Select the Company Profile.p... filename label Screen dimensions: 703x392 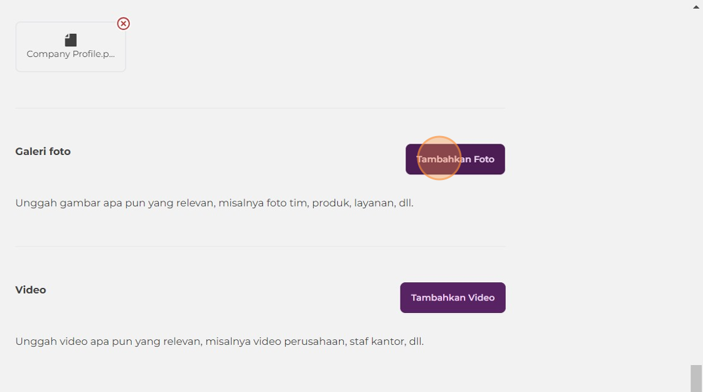(70, 54)
